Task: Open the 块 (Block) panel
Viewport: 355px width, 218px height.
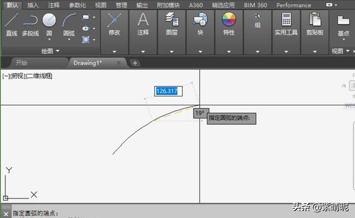Action: [200, 24]
